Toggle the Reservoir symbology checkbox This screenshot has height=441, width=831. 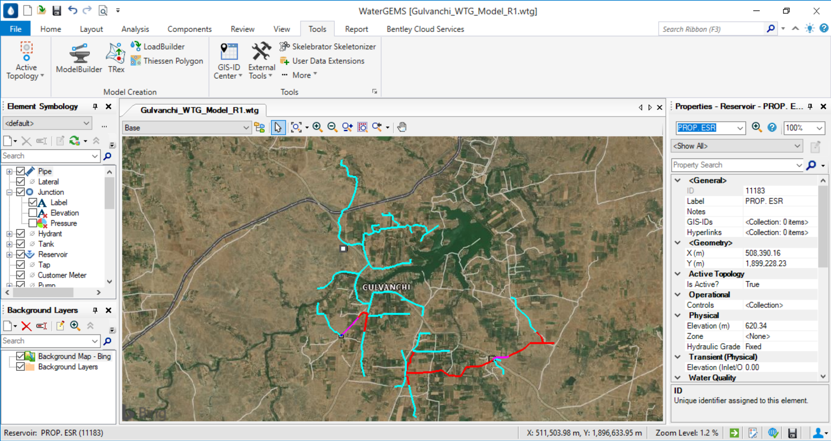[x=20, y=254]
